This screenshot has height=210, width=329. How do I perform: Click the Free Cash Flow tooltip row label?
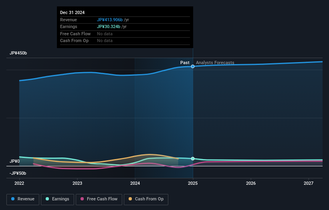75,34
